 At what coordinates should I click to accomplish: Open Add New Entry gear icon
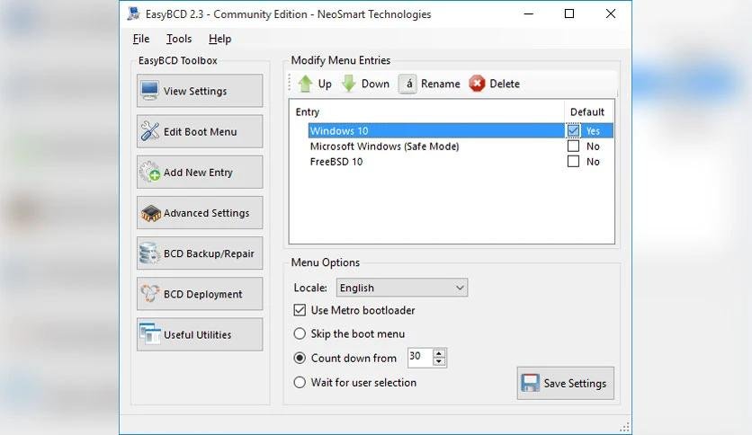149,172
